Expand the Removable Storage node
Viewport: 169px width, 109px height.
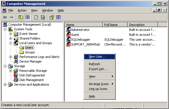(x=10, y=71)
